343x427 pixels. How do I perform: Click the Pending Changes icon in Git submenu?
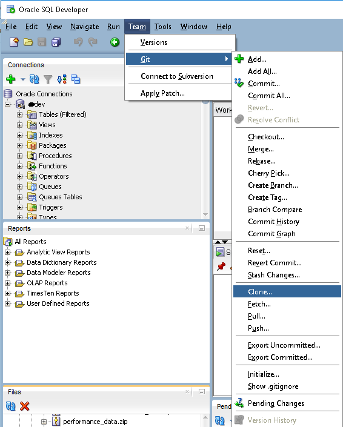[239, 403]
